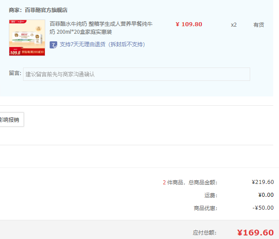
Task: Click the 7-day return badge icon
Action: 53,45
